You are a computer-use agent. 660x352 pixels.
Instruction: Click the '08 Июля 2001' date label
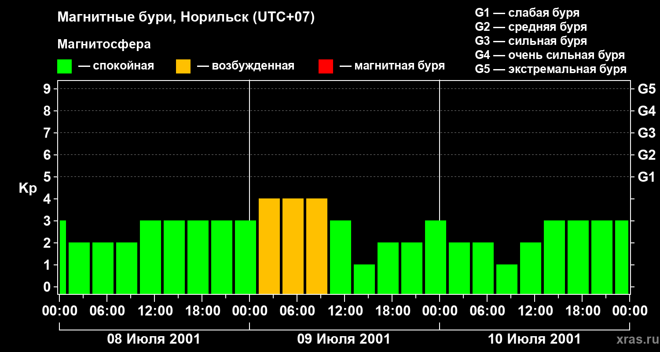point(154,339)
